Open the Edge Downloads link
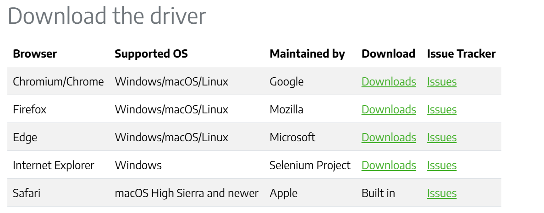544x213 pixels. [389, 137]
